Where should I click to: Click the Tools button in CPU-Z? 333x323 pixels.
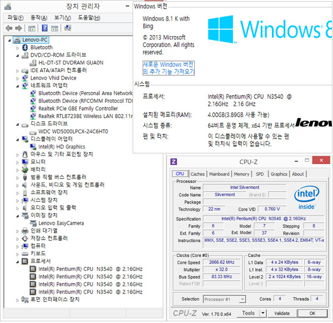[249, 313]
